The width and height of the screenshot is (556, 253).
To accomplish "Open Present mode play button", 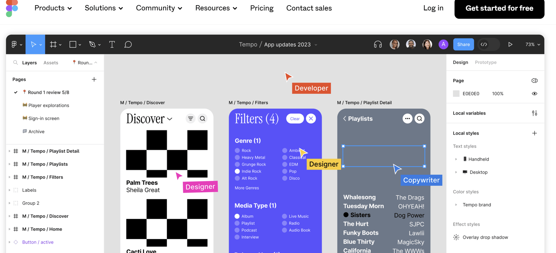I will coord(510,44).
